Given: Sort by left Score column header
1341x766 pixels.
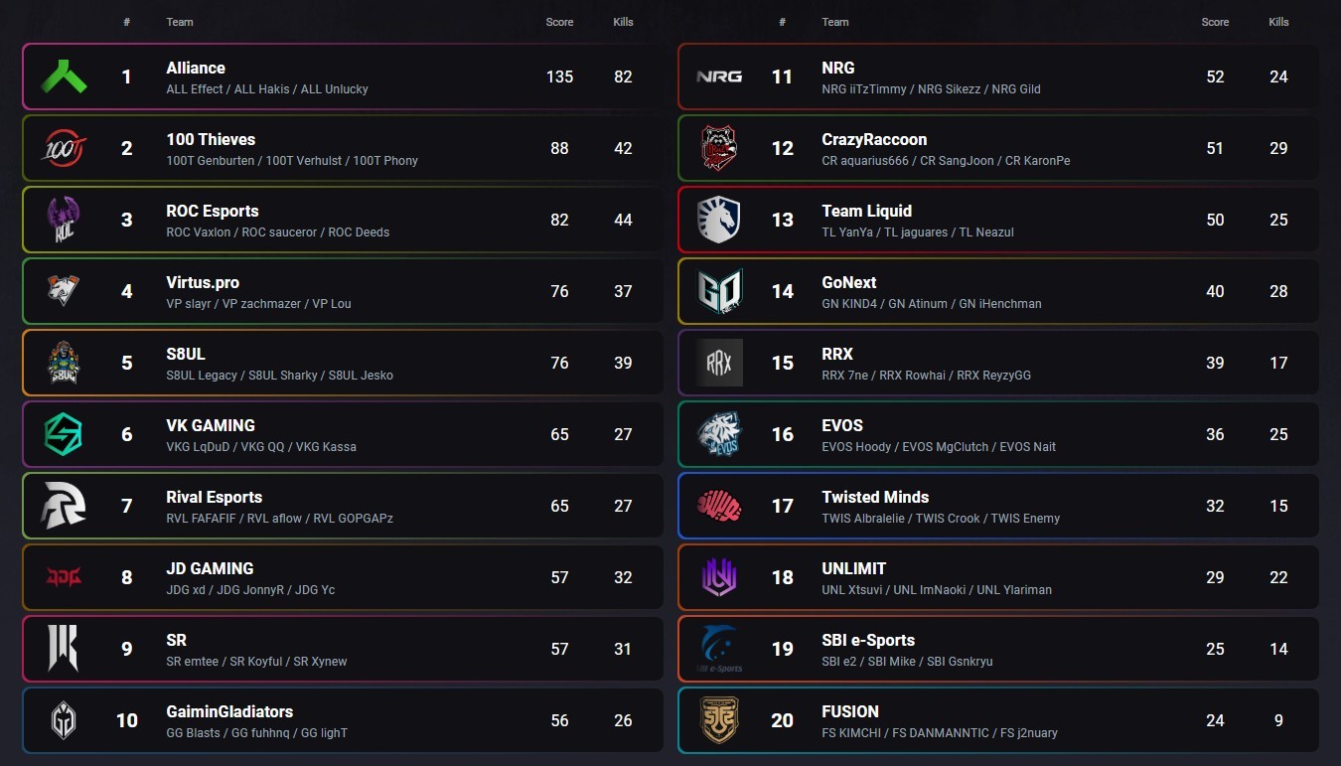Looking at the screenshot, I should pos(559,22).
